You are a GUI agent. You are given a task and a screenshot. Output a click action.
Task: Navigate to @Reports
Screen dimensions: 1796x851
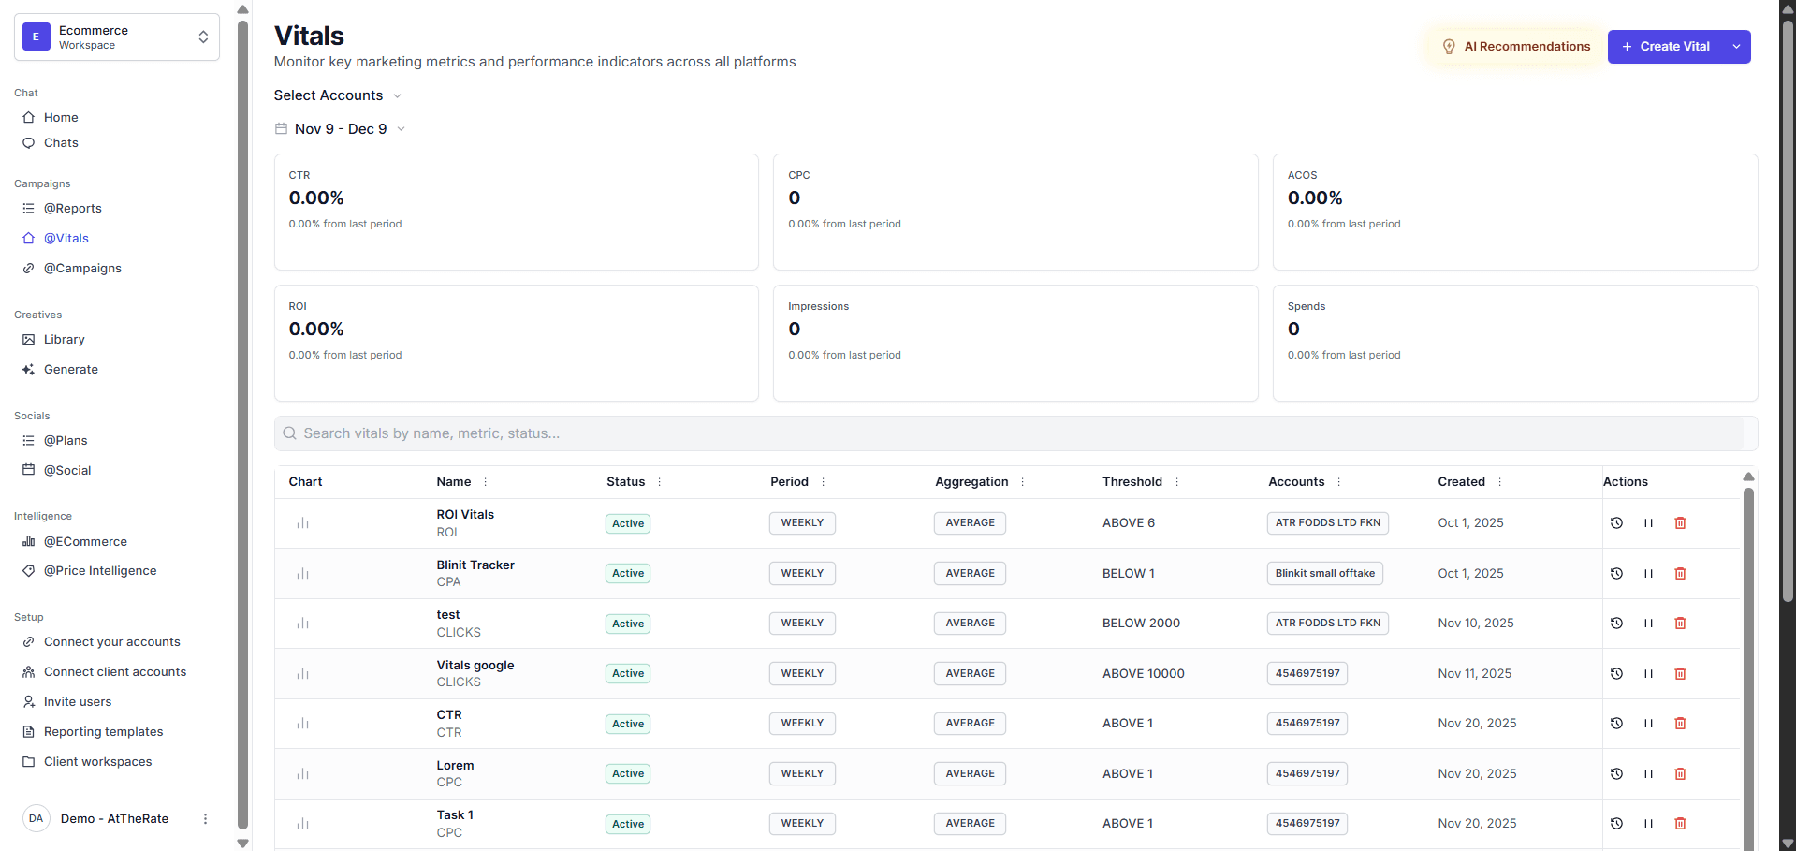click(x=117, y=209)
